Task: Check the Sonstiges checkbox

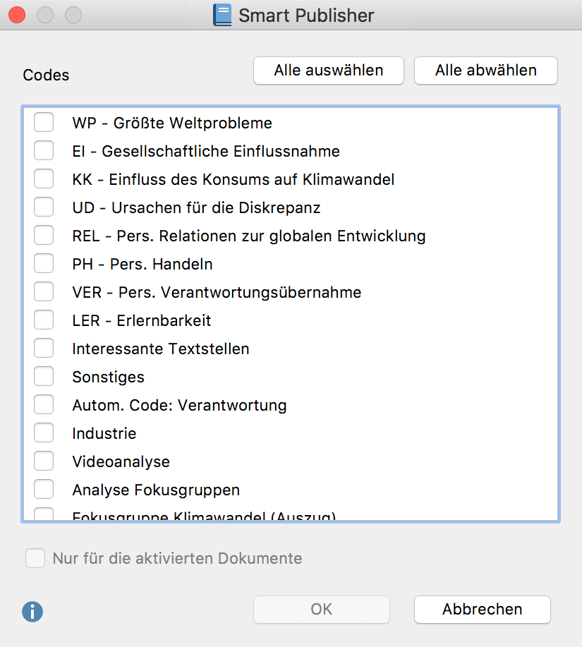Action: [x=44, y=376]
